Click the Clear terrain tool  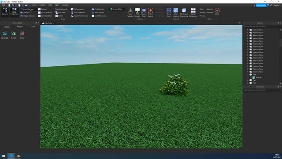(x=22, y=35)
